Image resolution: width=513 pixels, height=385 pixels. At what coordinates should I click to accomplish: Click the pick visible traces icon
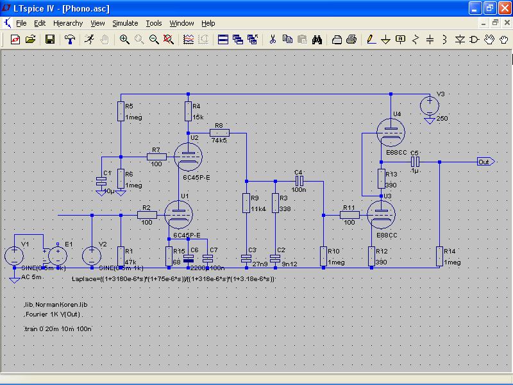click(189, 40)
